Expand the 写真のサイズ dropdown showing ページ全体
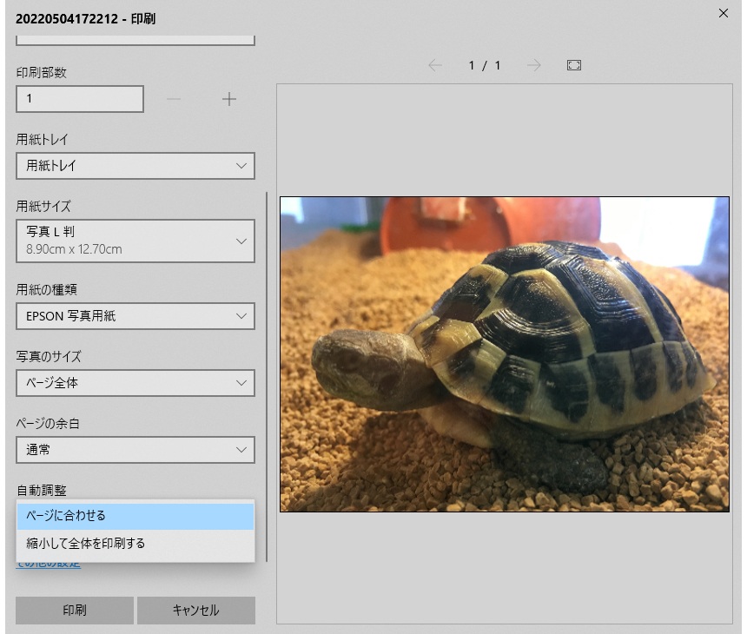The width and height of the screenshot is (747, 634). 136,383
